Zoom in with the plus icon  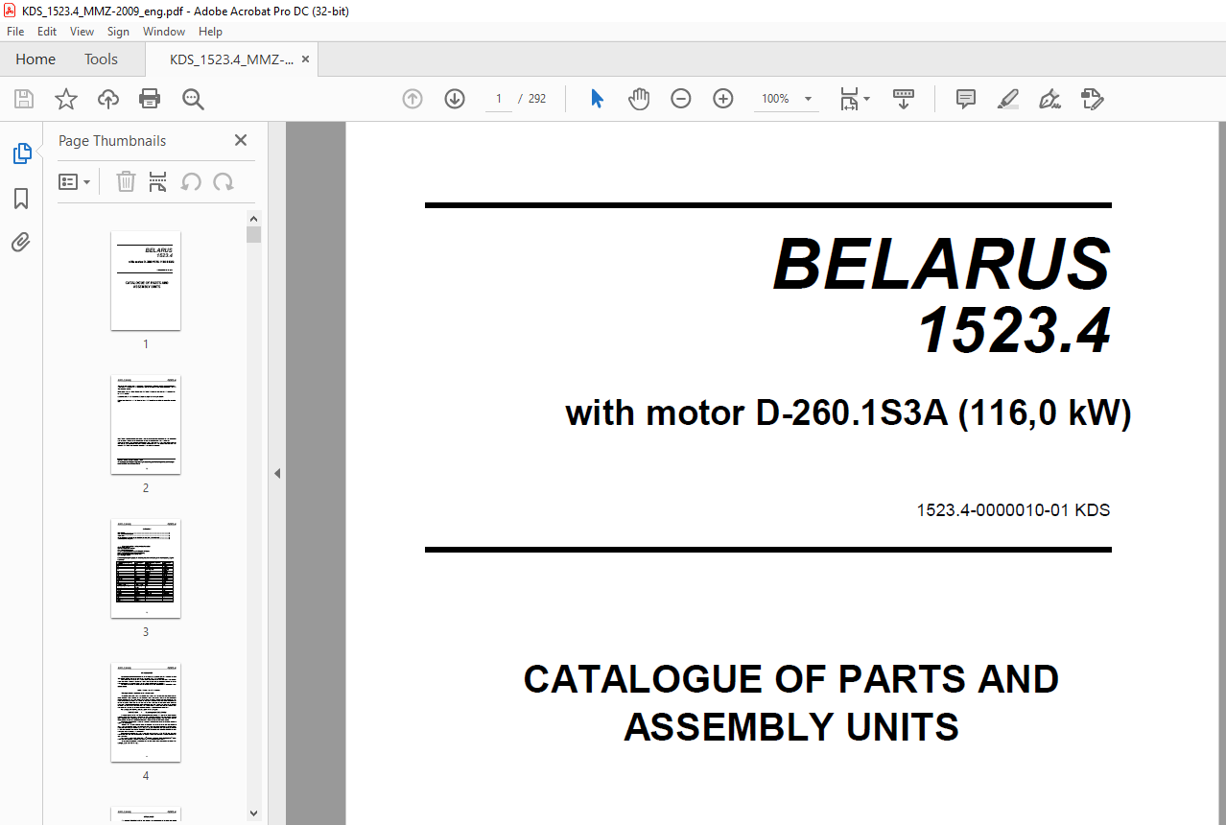[723, 99]
